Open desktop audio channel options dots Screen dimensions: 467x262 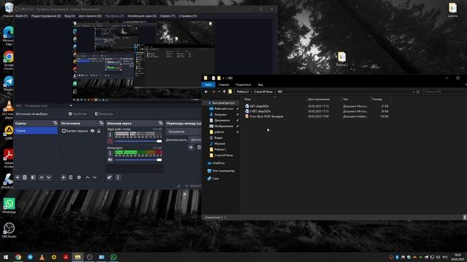(110, 135)
